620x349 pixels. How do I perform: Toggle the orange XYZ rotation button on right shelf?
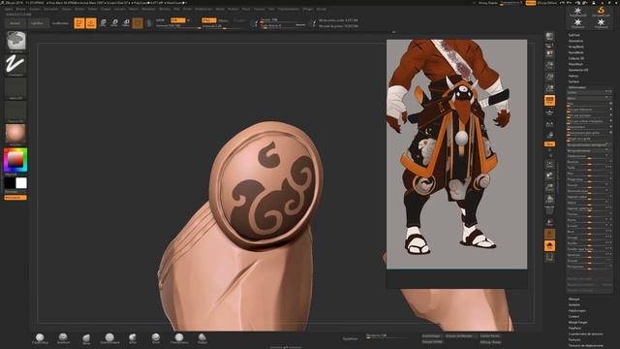549,101
